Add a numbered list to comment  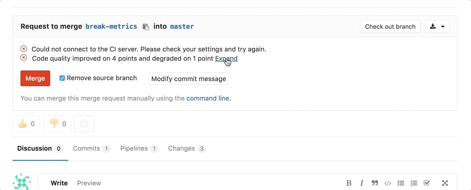414,183
